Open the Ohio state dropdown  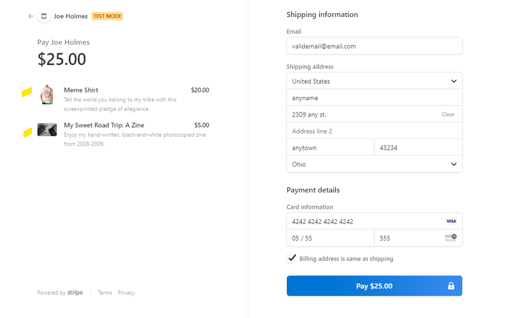[x=374, y=165]
